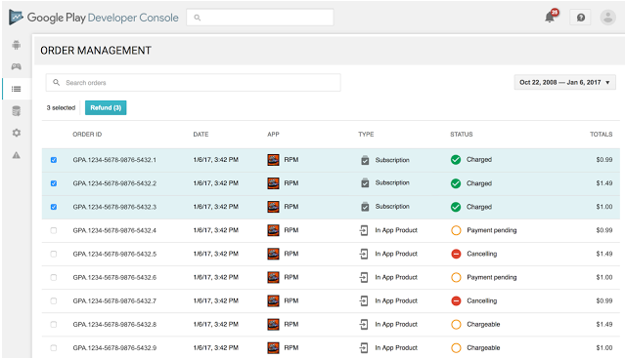Open the notifications bell
The width and height of the screenshot is (625, 358).
pyautogui.click(x=550, y=18)
